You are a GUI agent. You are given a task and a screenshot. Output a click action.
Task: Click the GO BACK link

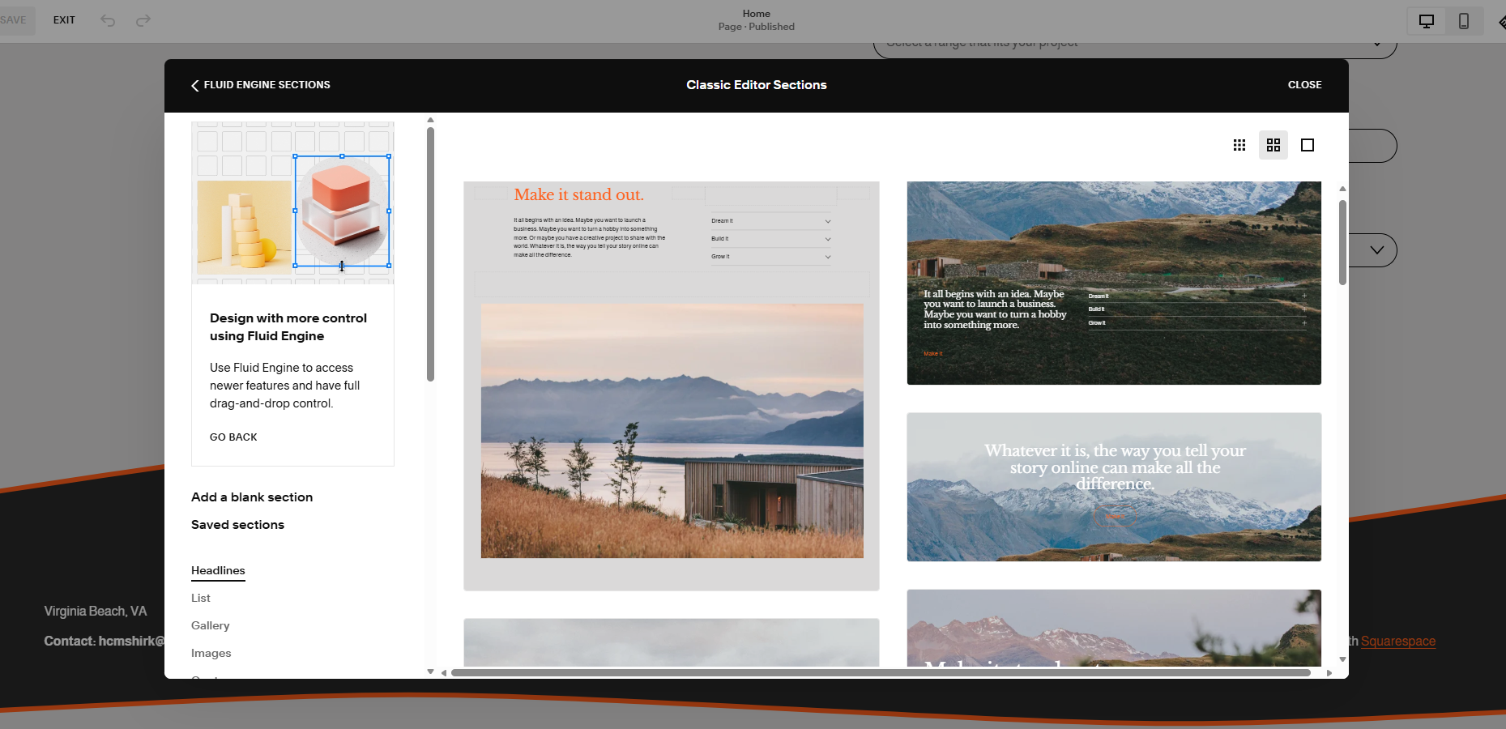(233, 437)
